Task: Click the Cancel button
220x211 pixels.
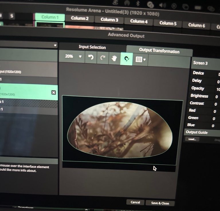Action: 135,202
